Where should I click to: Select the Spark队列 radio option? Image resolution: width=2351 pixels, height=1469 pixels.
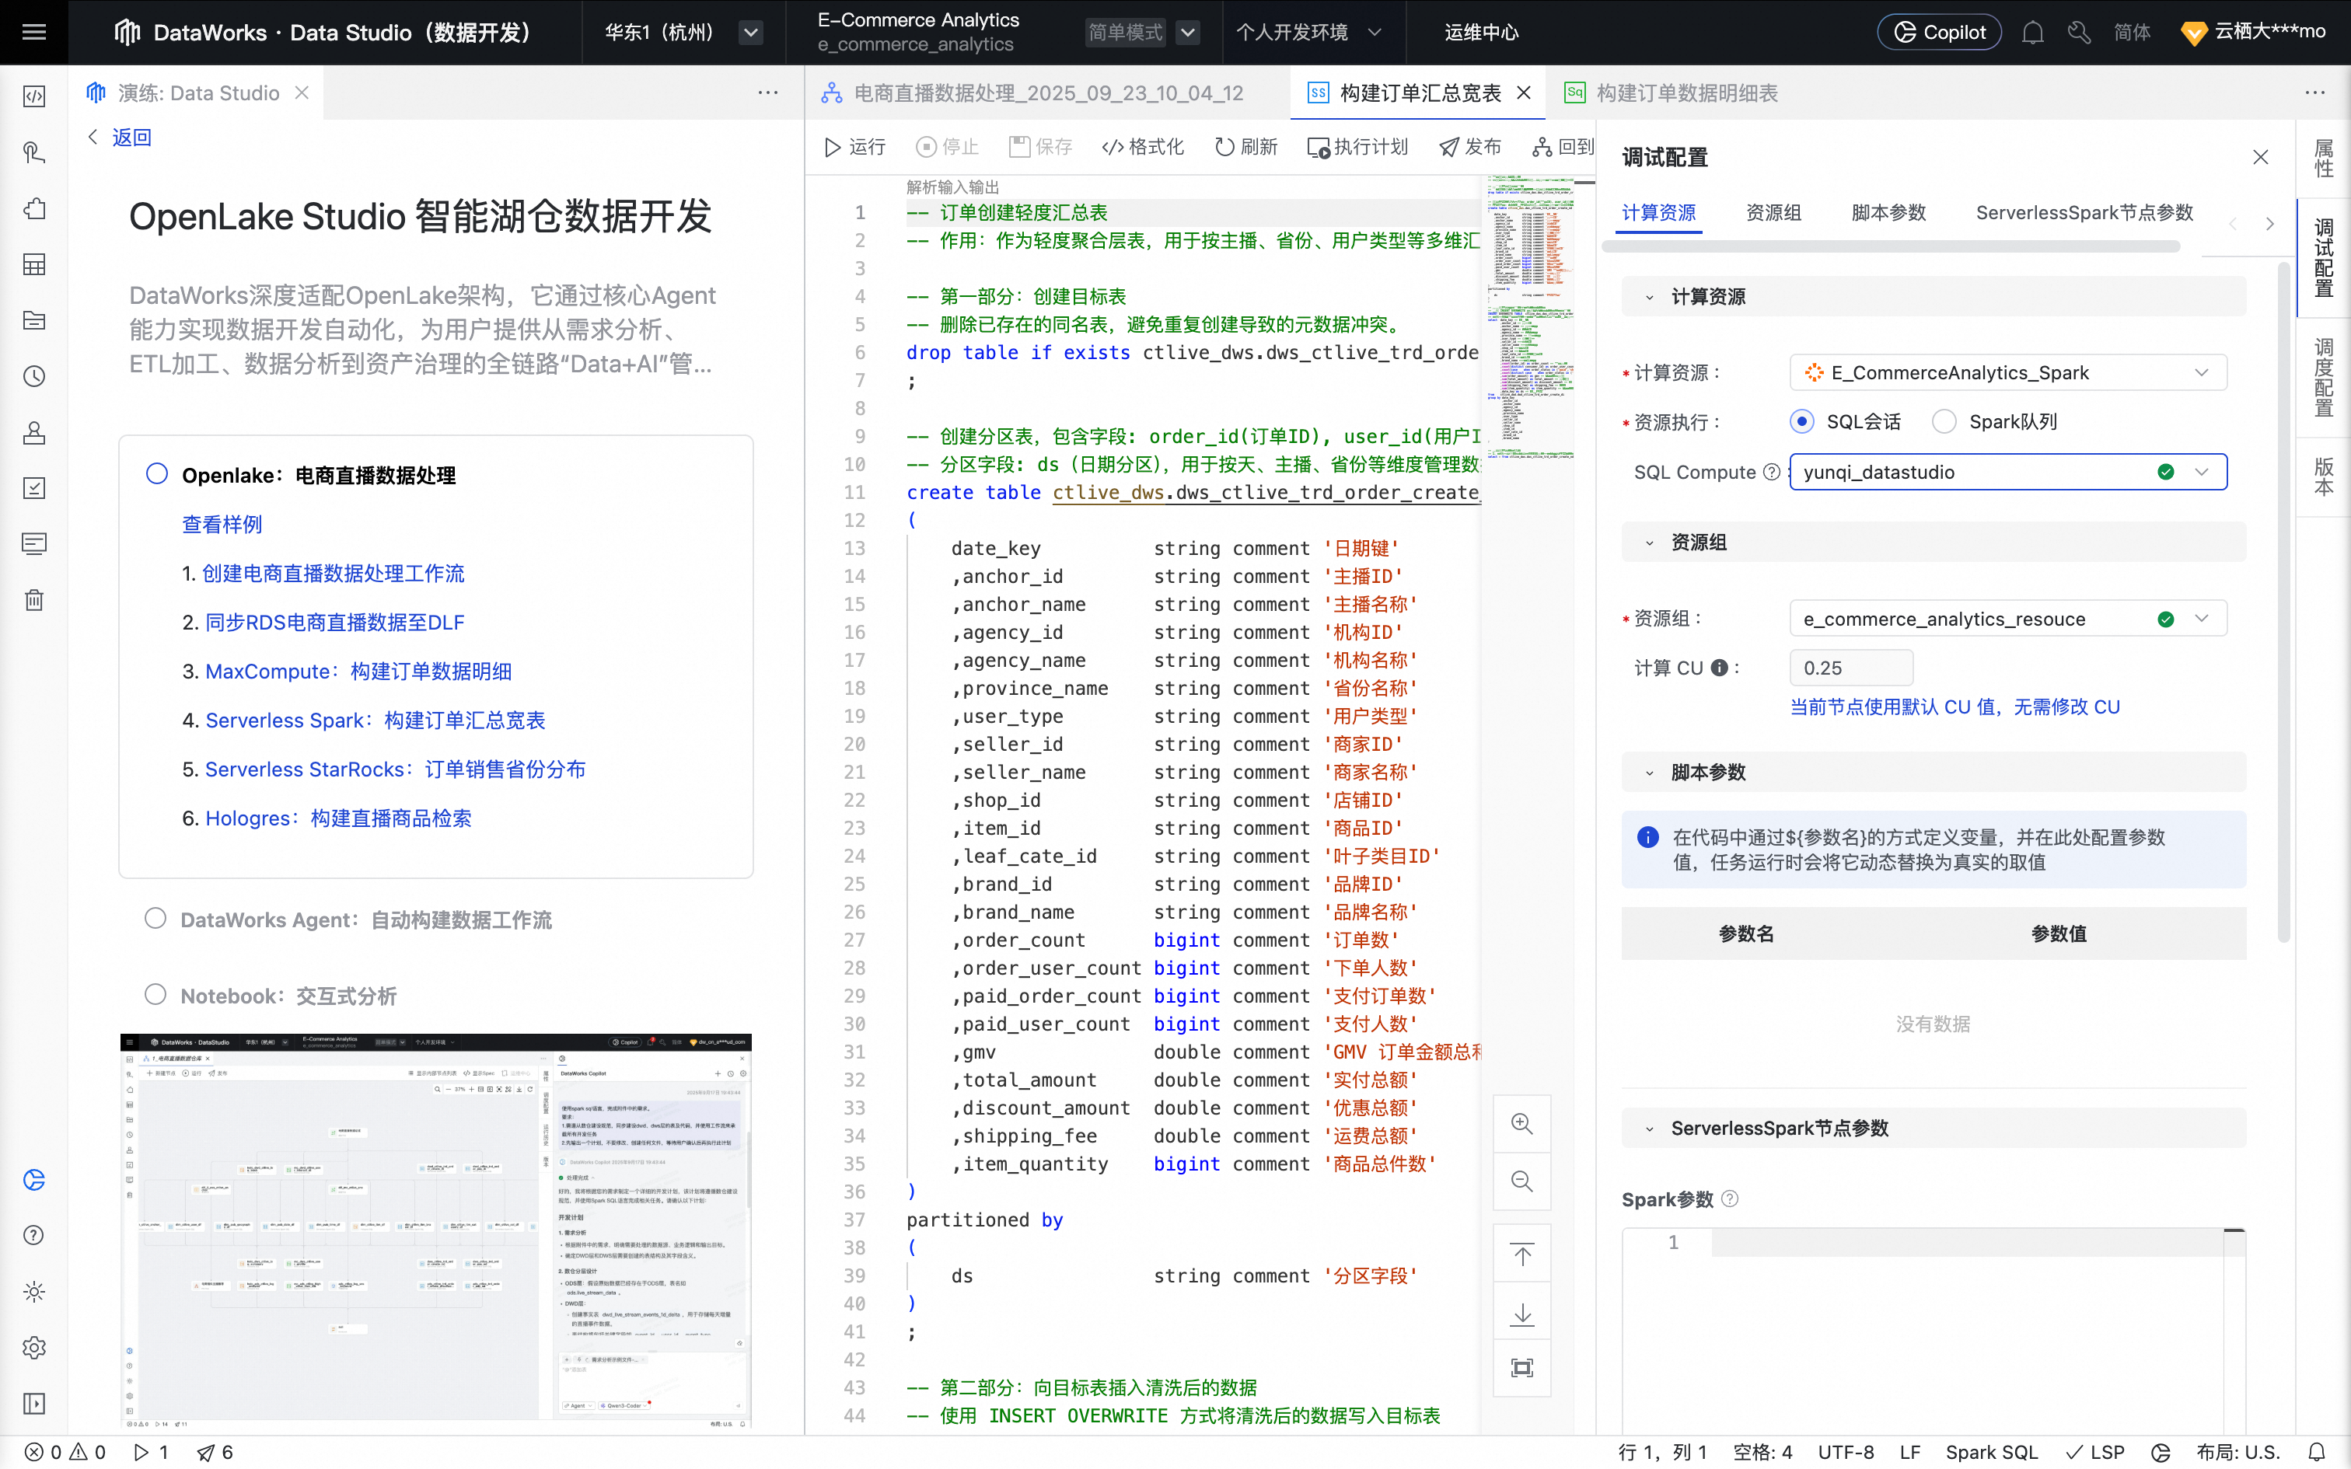coord(1944,421)
